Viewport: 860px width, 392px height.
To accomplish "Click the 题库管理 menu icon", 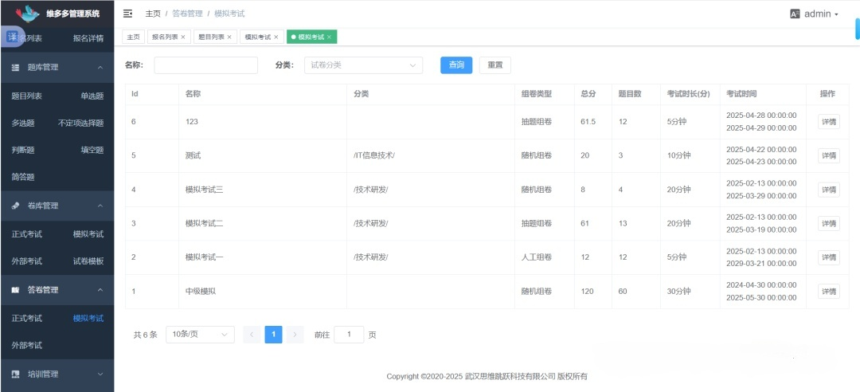I will tap(15, 68).
